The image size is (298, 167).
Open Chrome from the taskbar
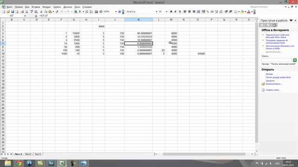tap(19, 163)
